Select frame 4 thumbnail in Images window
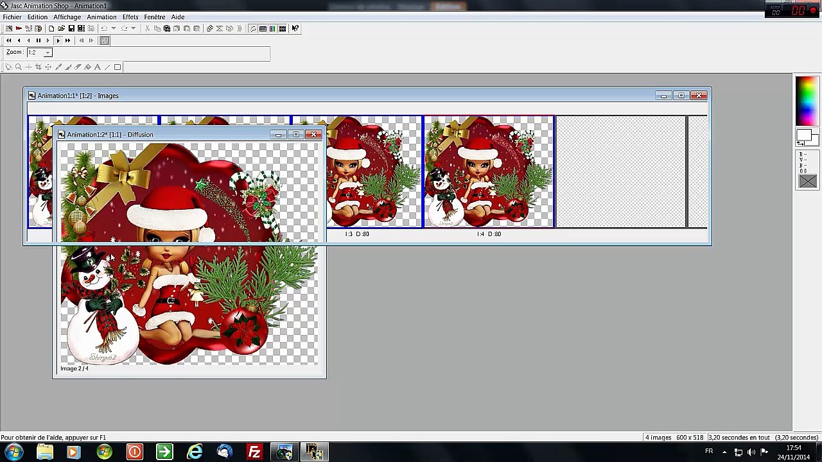The image size is (822, 462). pyautogui.click(x=489, y=172)
